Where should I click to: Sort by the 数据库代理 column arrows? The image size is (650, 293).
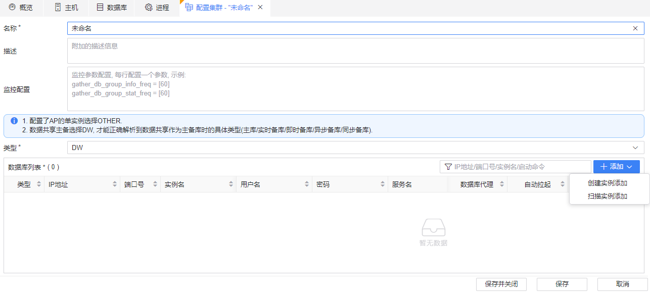(x=502, y=184)
